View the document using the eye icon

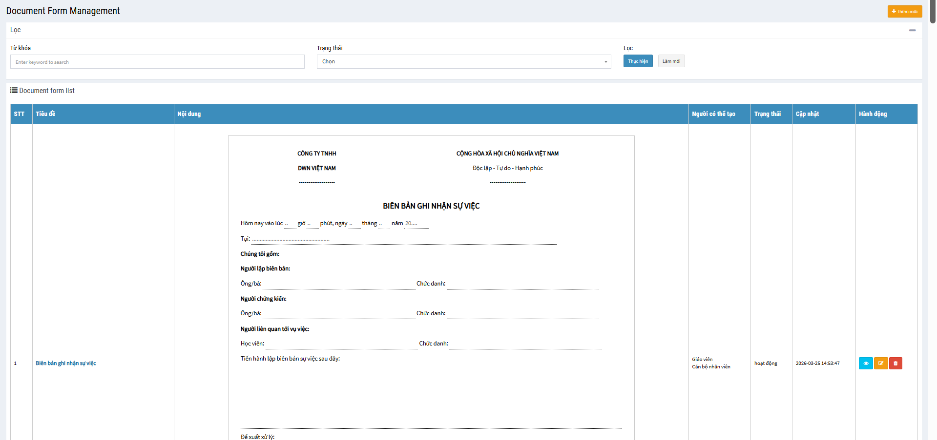pos(865,363)
